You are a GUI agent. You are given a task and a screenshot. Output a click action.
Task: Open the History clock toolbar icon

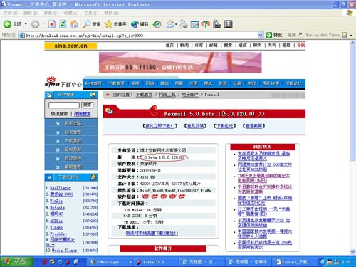click(157, 24)
